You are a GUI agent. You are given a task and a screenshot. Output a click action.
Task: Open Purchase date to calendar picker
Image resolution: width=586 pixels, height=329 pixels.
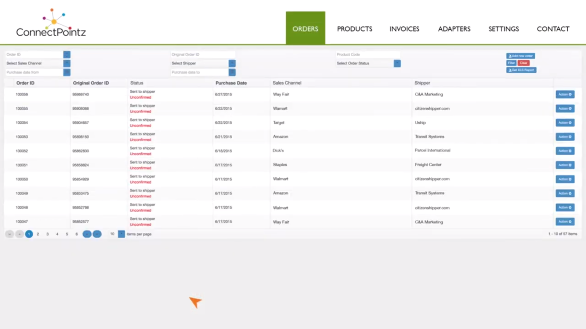pos(232,72)
